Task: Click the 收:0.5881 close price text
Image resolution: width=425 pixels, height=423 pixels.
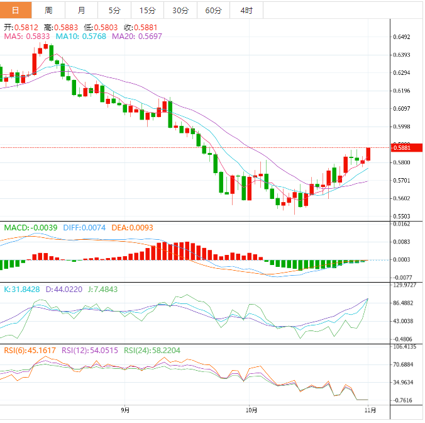Action: pyautogui.click(x=140, y=28)
